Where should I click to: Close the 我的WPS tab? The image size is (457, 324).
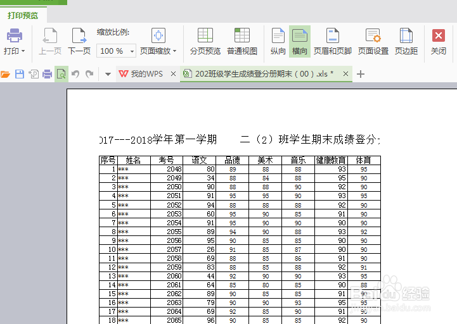point(173,74)
